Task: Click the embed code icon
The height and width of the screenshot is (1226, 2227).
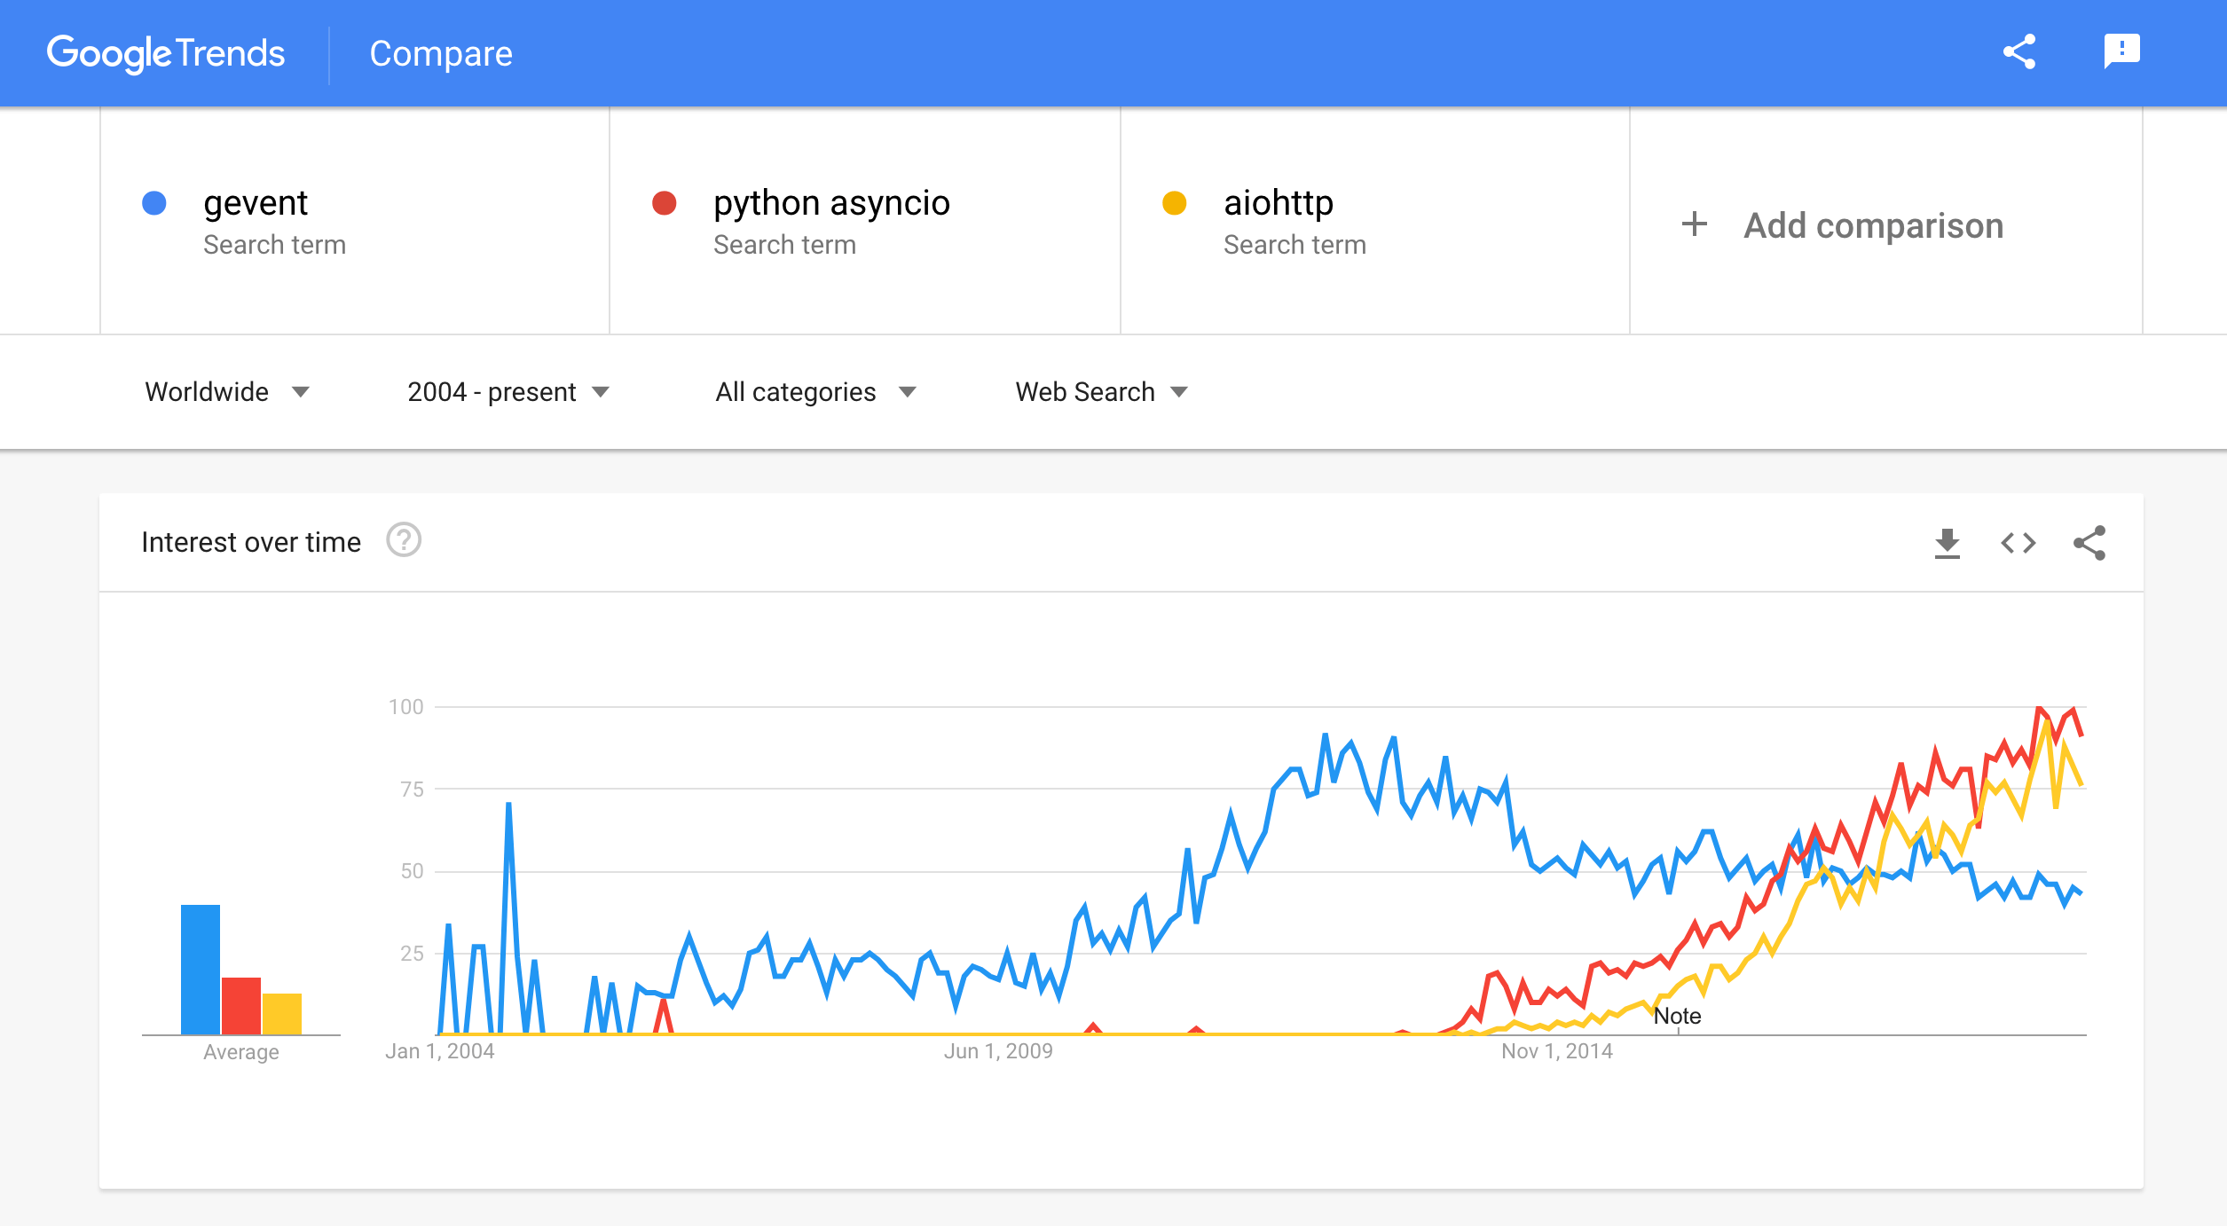Action: coord(2018,543)
